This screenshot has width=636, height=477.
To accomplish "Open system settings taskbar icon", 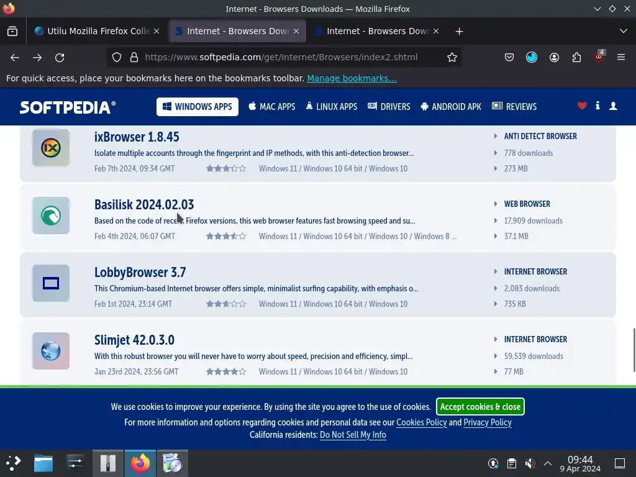I will 75,463.
